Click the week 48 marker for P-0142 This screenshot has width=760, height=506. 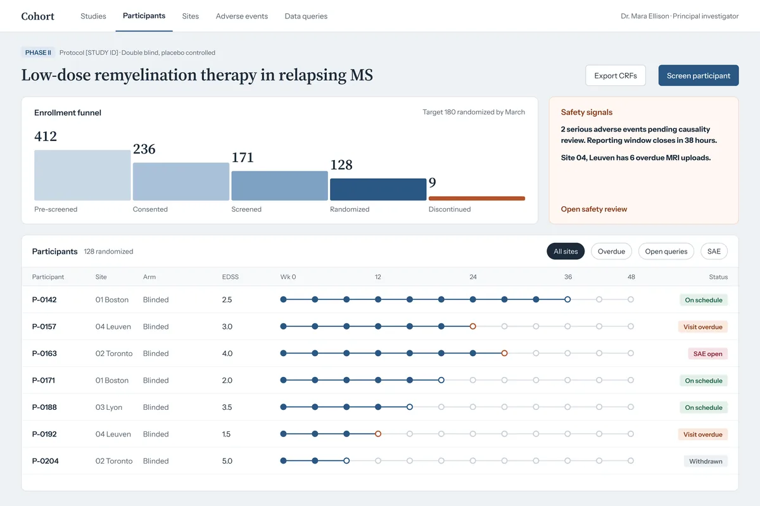[631, 299]
